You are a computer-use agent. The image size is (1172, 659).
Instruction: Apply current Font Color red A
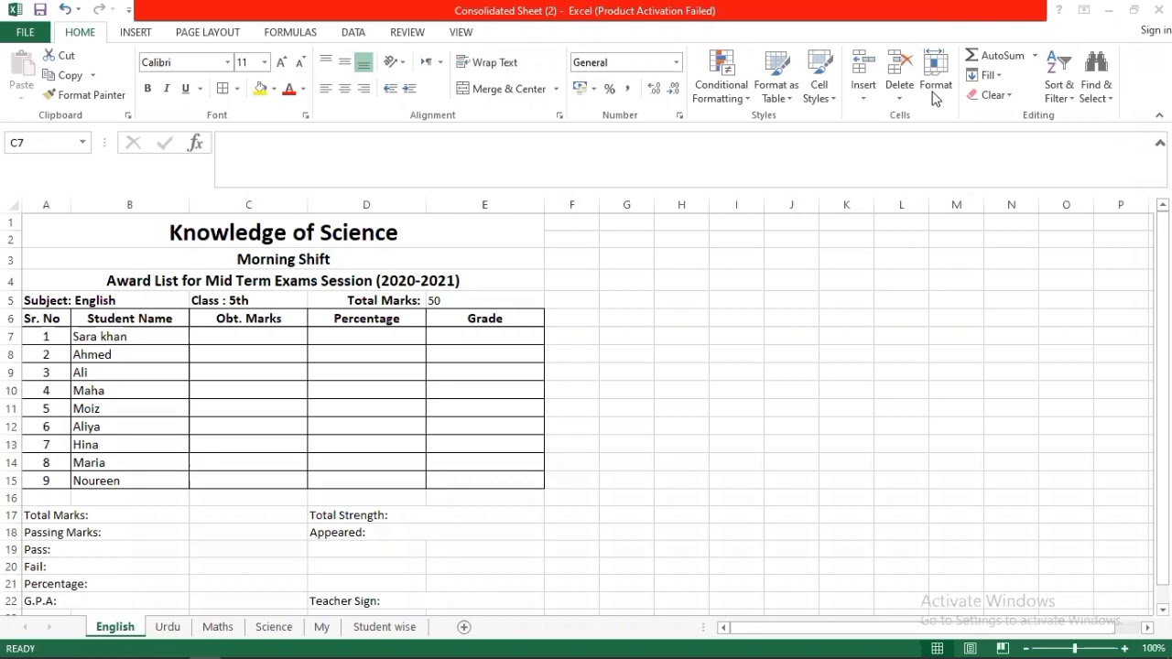pos(288,89)
